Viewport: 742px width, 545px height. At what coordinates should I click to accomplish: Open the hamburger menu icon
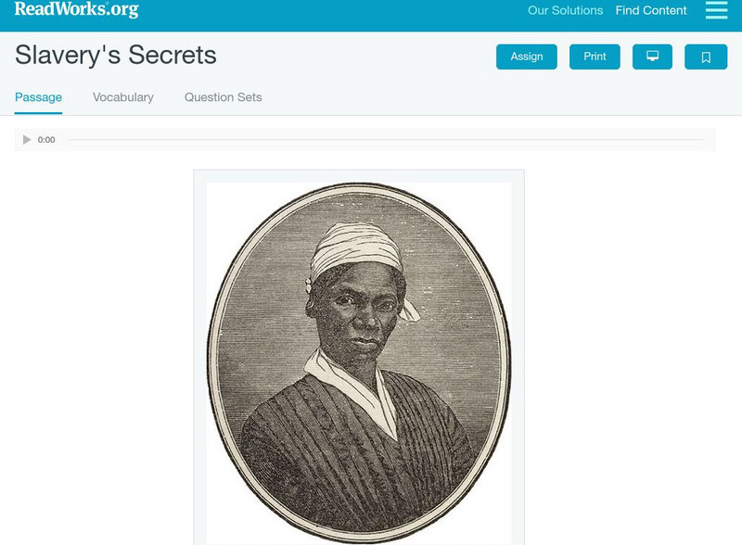pos(716,10)
